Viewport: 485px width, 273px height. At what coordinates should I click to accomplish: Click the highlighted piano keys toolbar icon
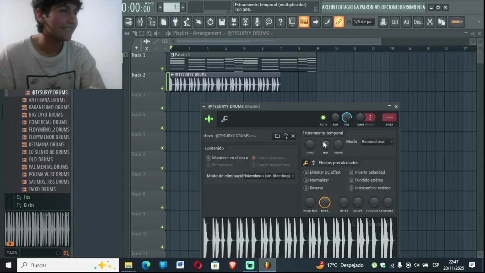[304, 22]
